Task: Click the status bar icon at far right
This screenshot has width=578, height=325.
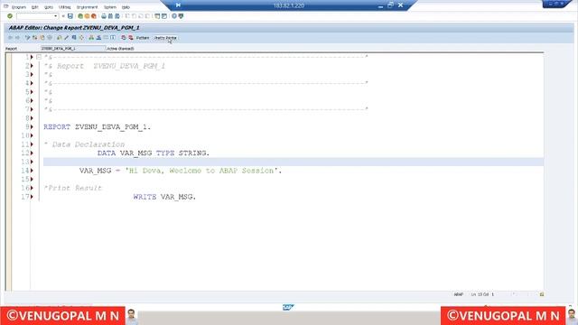Action: (x=542, y=294)
